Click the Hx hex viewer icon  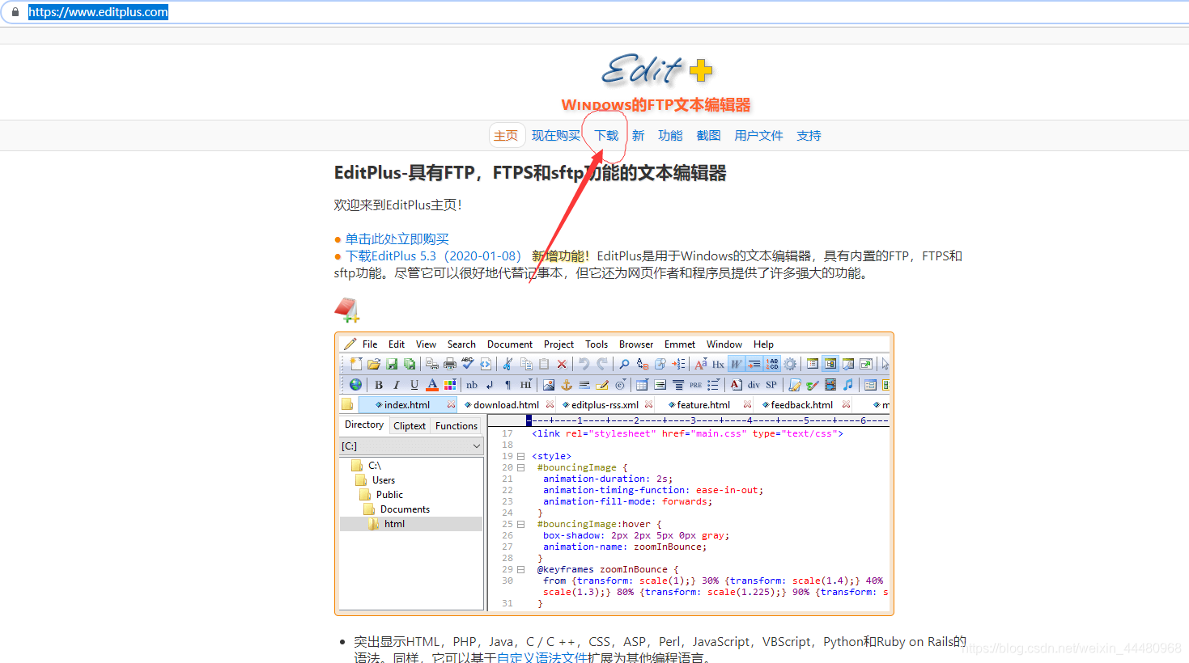pyautogui.click(x=718, y=365)
